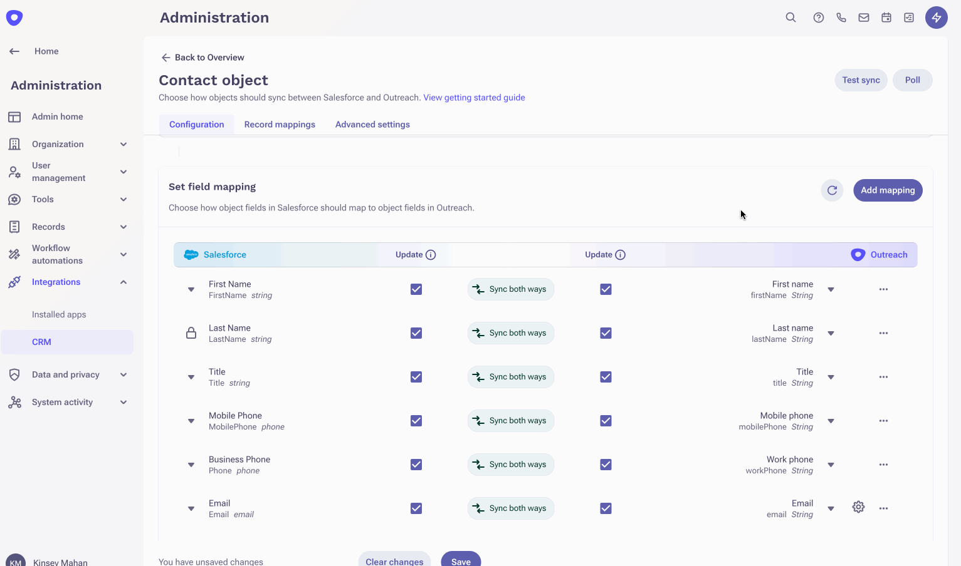
Task: Open Outreach field dropdown for First name
Action: pyautogui.click(x=831, y=290)
